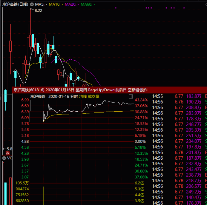Open the dropdown beside 京沪高铁(日线) title
The width and height of the screenshot is (207, 205).
click(x=32, y=4)
